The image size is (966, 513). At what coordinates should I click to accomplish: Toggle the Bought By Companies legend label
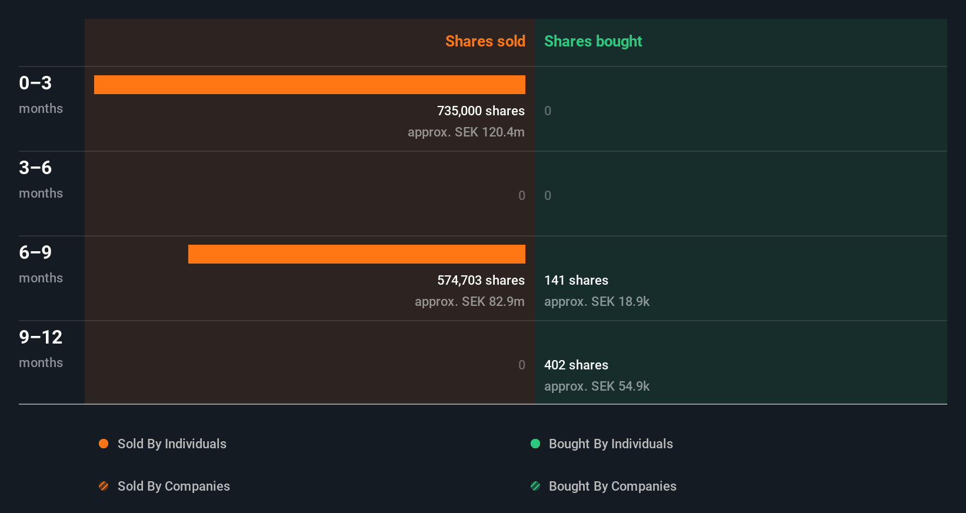(612, 486)
